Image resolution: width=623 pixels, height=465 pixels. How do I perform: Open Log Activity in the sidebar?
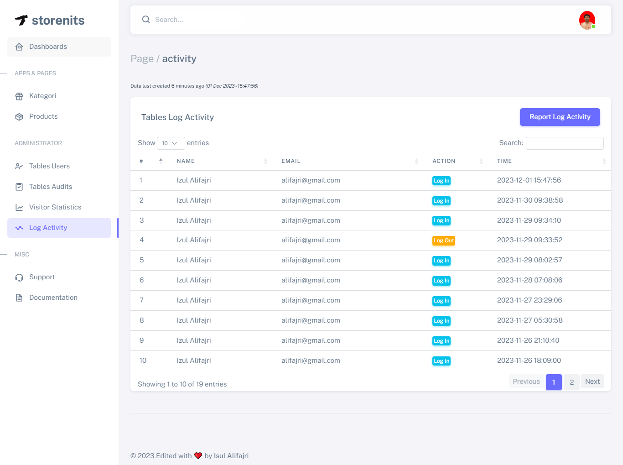(x=48, y=228)
